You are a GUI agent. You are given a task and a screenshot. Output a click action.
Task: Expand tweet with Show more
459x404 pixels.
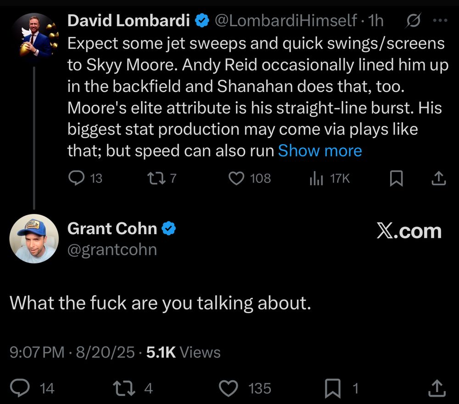pos(320,151)
